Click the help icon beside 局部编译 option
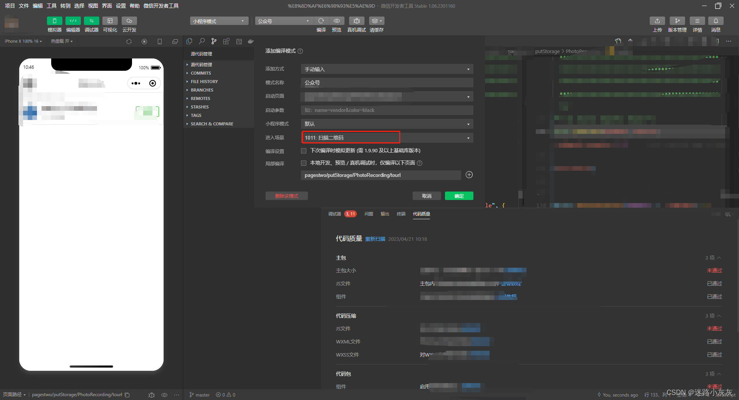The image size is (739, 400). [420, 163]
